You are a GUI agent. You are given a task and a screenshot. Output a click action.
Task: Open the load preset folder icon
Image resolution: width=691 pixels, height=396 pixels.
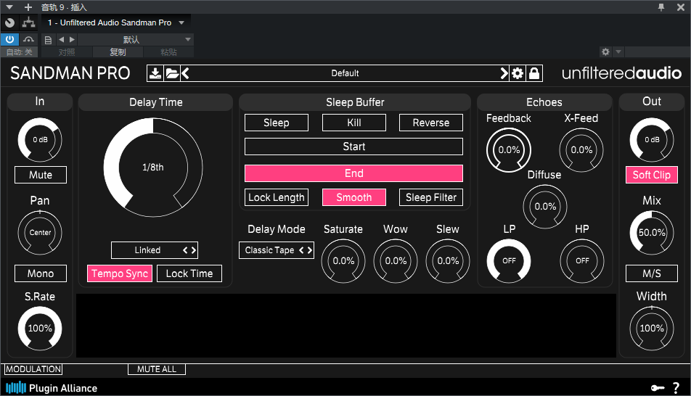pos(171,73)
